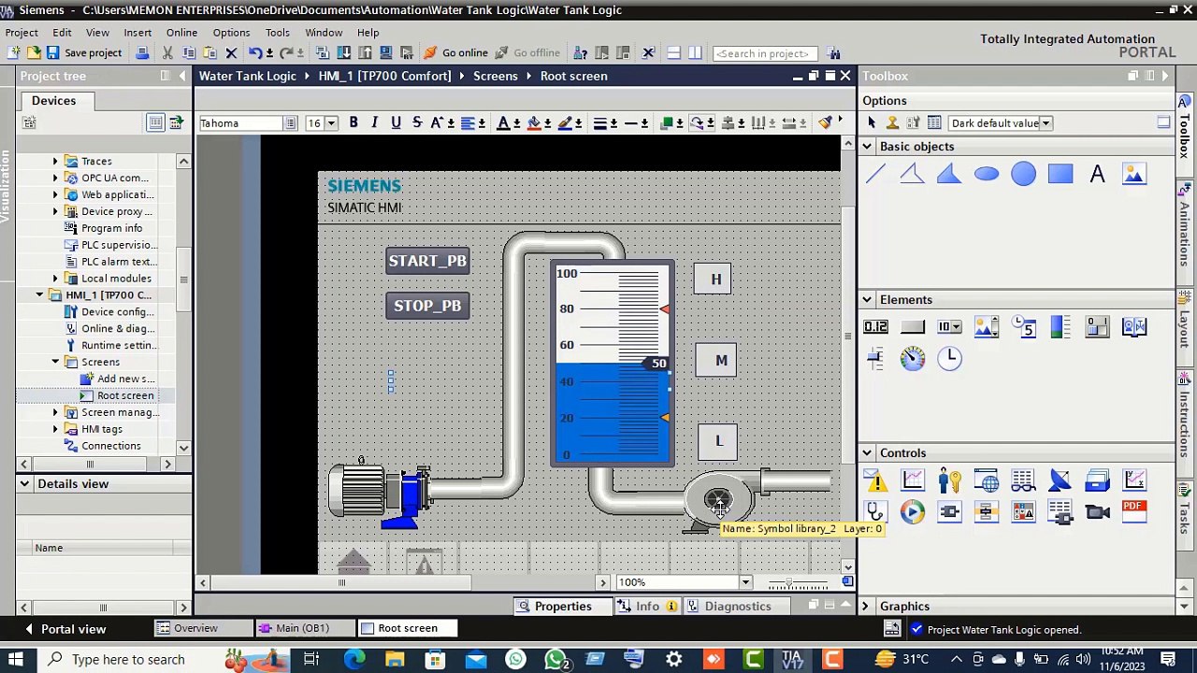Open the font size 16 dropdown

[330, 123]
